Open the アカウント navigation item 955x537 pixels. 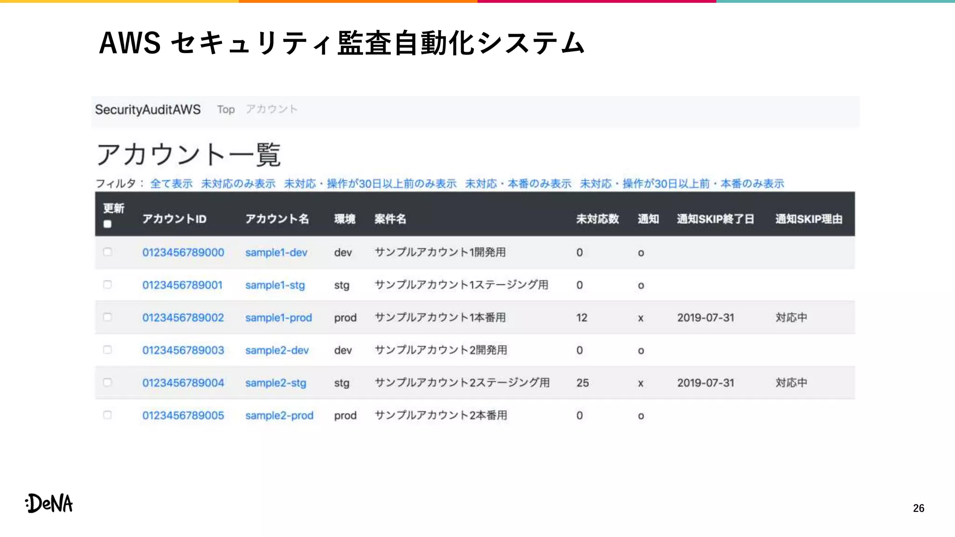271,110
